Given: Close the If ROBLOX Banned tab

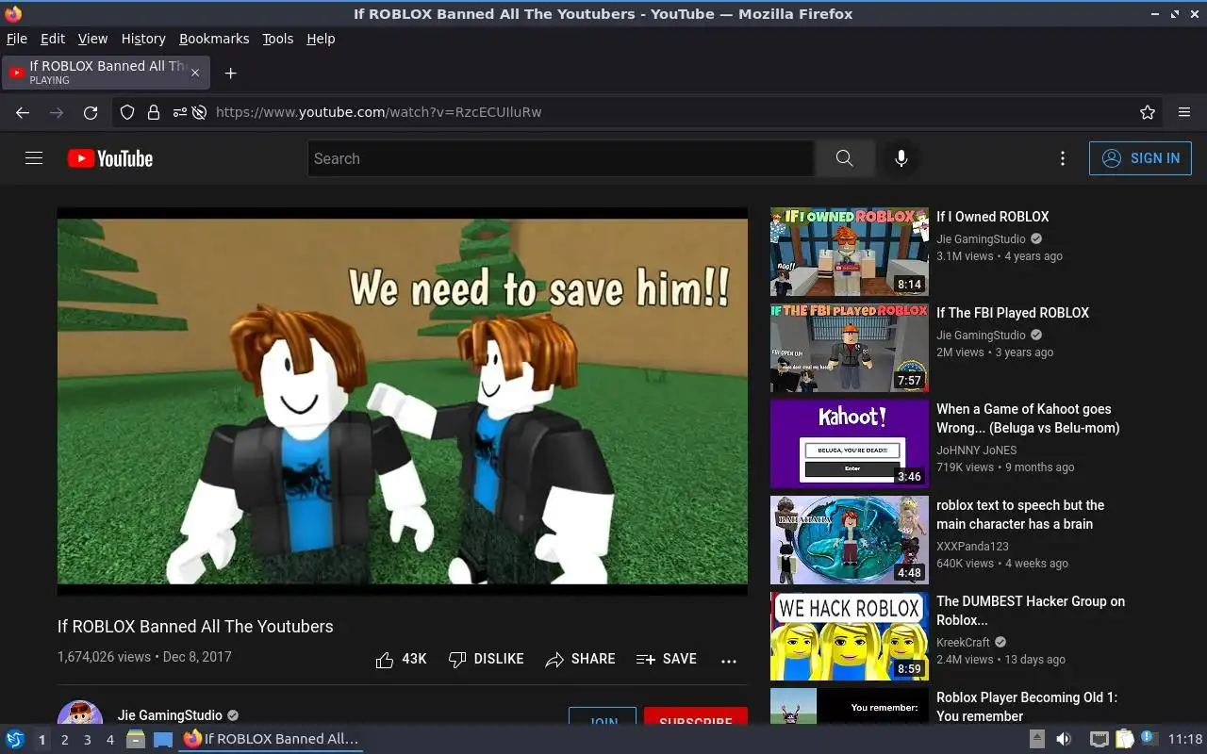Looking at the screenshot, I should pyautogui.click(x=195, y=73).
